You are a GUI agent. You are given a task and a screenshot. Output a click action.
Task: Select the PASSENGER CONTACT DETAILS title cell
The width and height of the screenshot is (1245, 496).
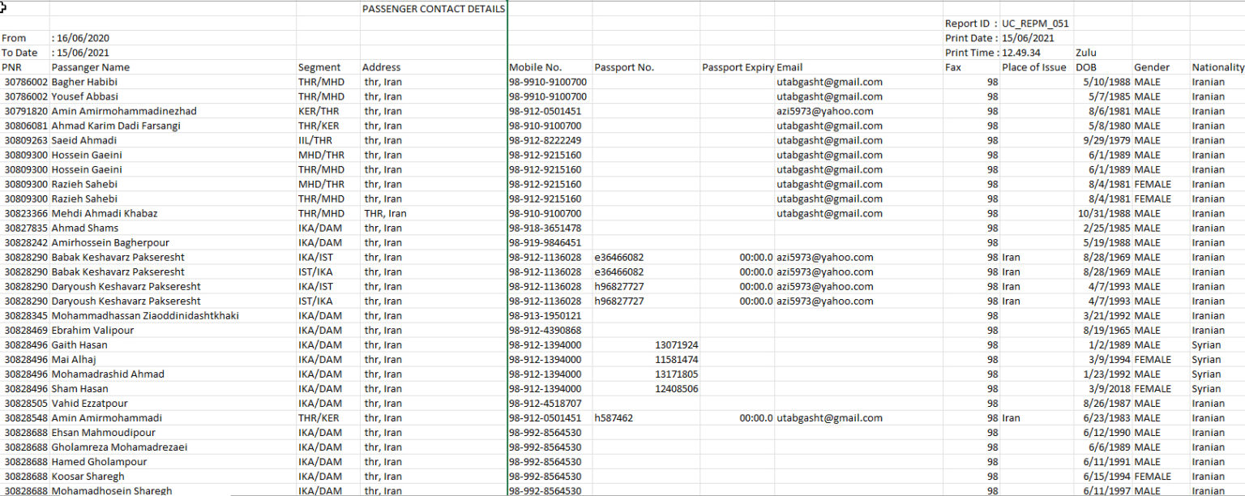(x=434, y=9)
